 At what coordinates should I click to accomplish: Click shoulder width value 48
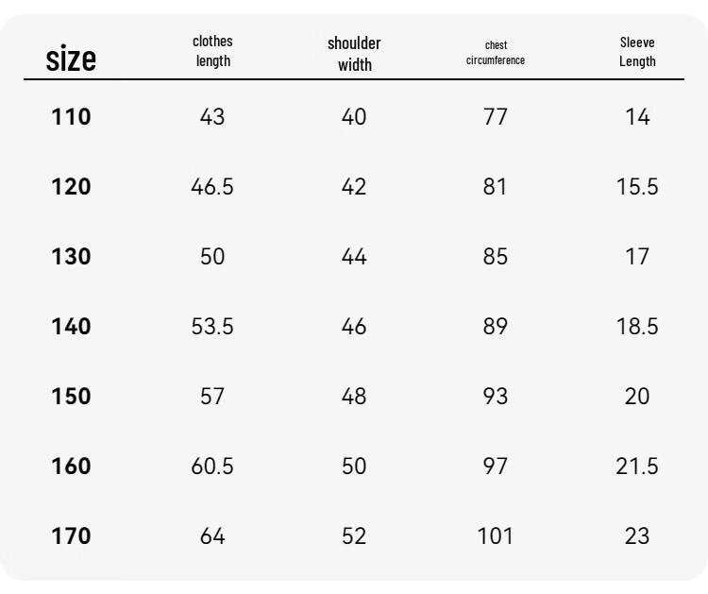click(x=354, y=397)
